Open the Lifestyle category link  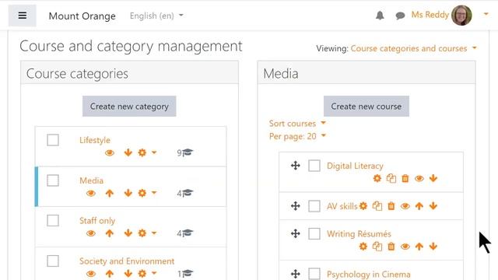click(x=95, y=140)
